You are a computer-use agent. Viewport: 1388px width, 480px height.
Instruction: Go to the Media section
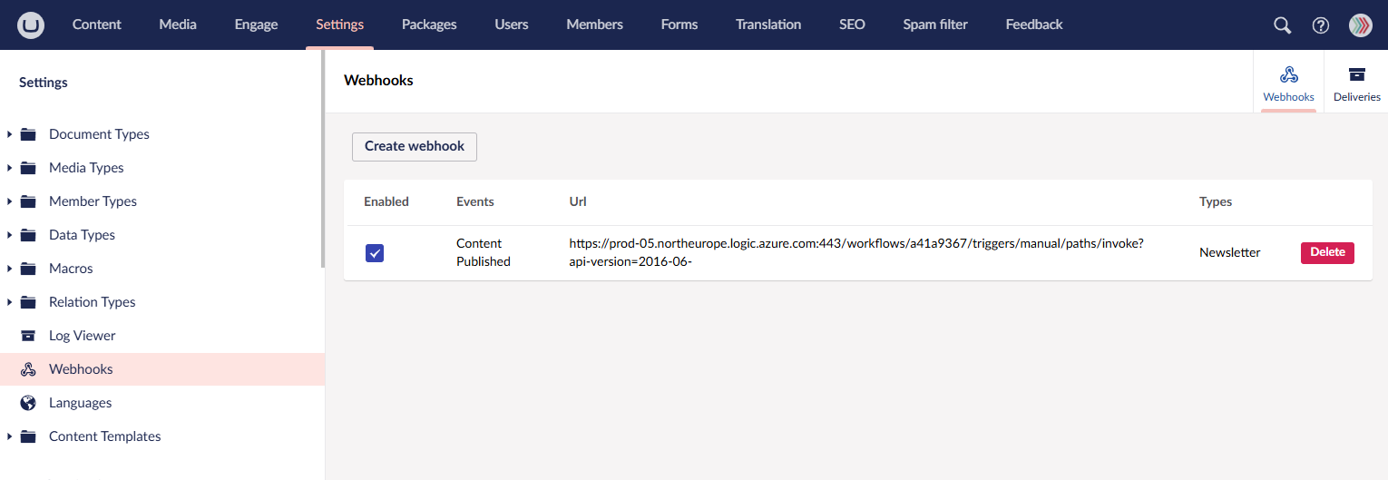[x=178, y=24]
